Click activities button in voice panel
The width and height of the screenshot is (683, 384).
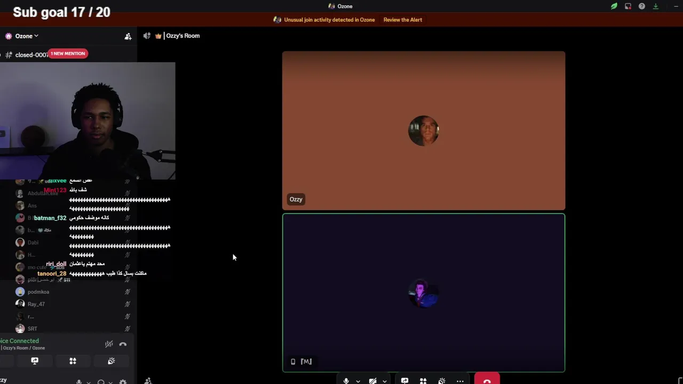click(73, 361)
